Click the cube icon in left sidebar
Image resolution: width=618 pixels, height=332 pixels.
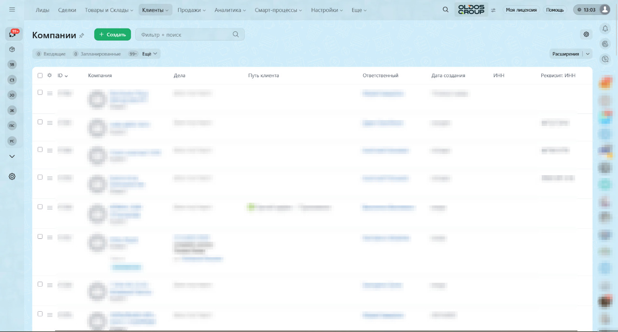click(12, 49)
